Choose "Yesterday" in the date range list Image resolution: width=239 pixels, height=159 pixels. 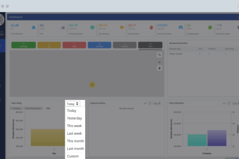[74, 118]
